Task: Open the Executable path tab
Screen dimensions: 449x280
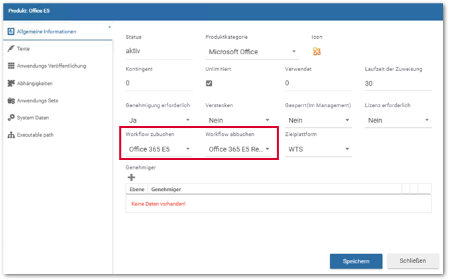Action: 58,135
